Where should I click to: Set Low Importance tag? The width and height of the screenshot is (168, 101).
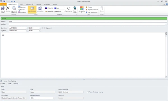pyautogui.click(x=92, y=12)
